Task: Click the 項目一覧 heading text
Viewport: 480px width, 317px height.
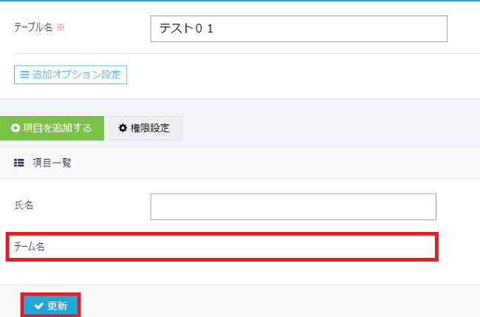Action: 52,163
